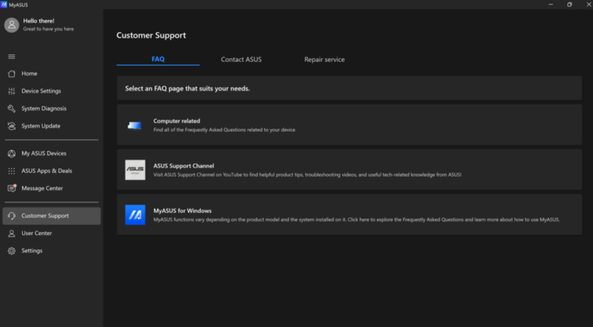Open System Update page
Screen dimensions: 593x327
point(51,126)
